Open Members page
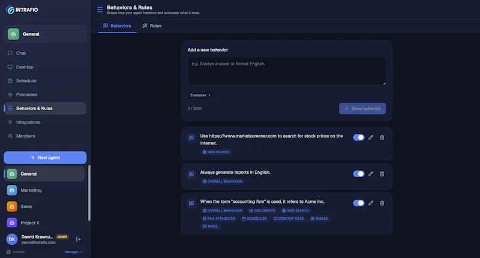This screenshot has width=480, height=258. [x=45, y=136]
